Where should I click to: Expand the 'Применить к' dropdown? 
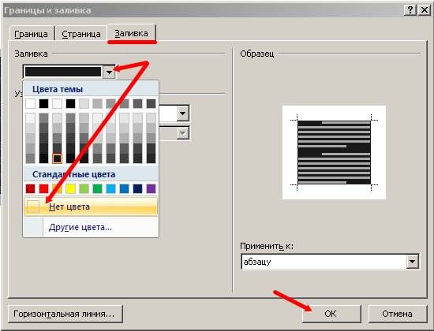tap(413, 262)
